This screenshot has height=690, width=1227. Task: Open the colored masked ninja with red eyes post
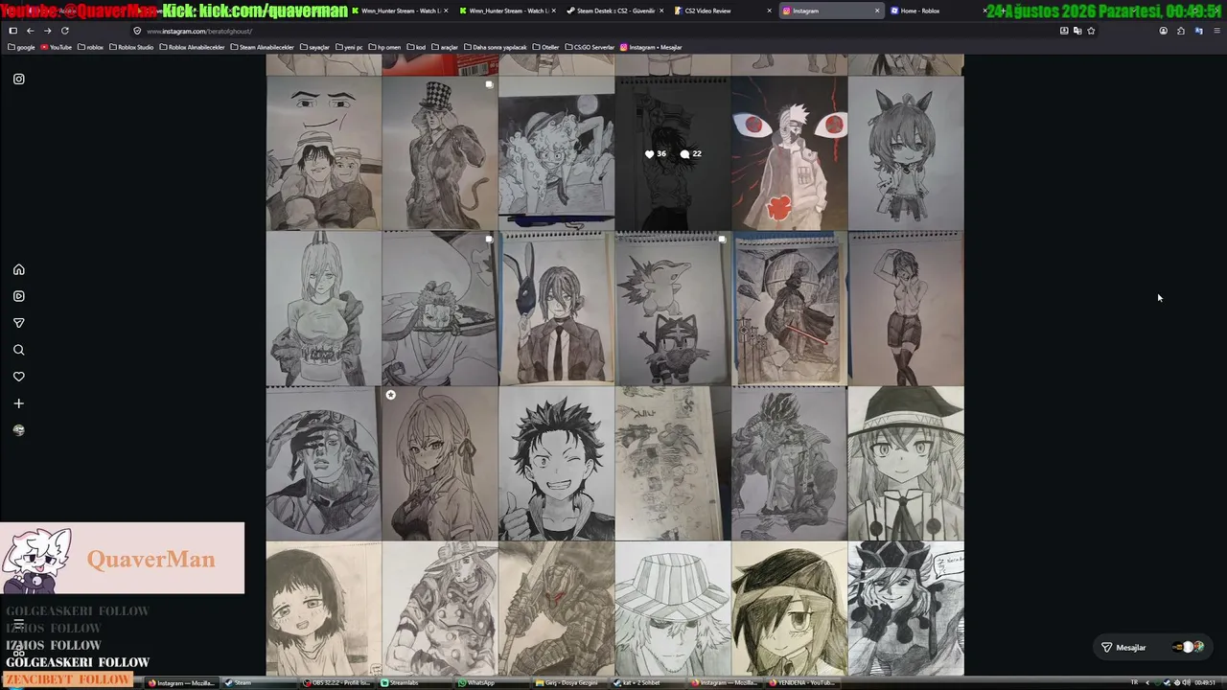[789, 153]
